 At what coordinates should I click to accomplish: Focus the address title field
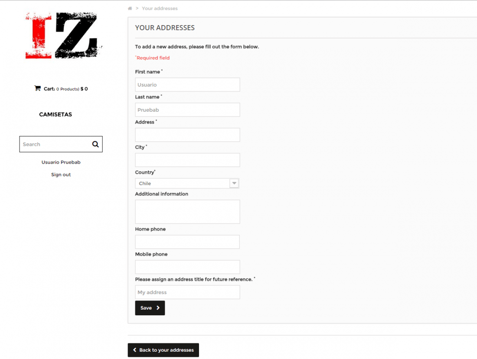coord(187,292)
